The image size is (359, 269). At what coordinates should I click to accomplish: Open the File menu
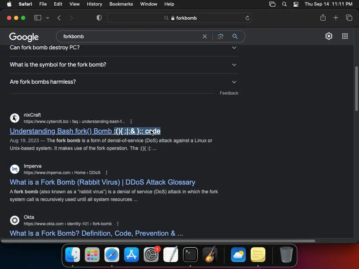43,4
